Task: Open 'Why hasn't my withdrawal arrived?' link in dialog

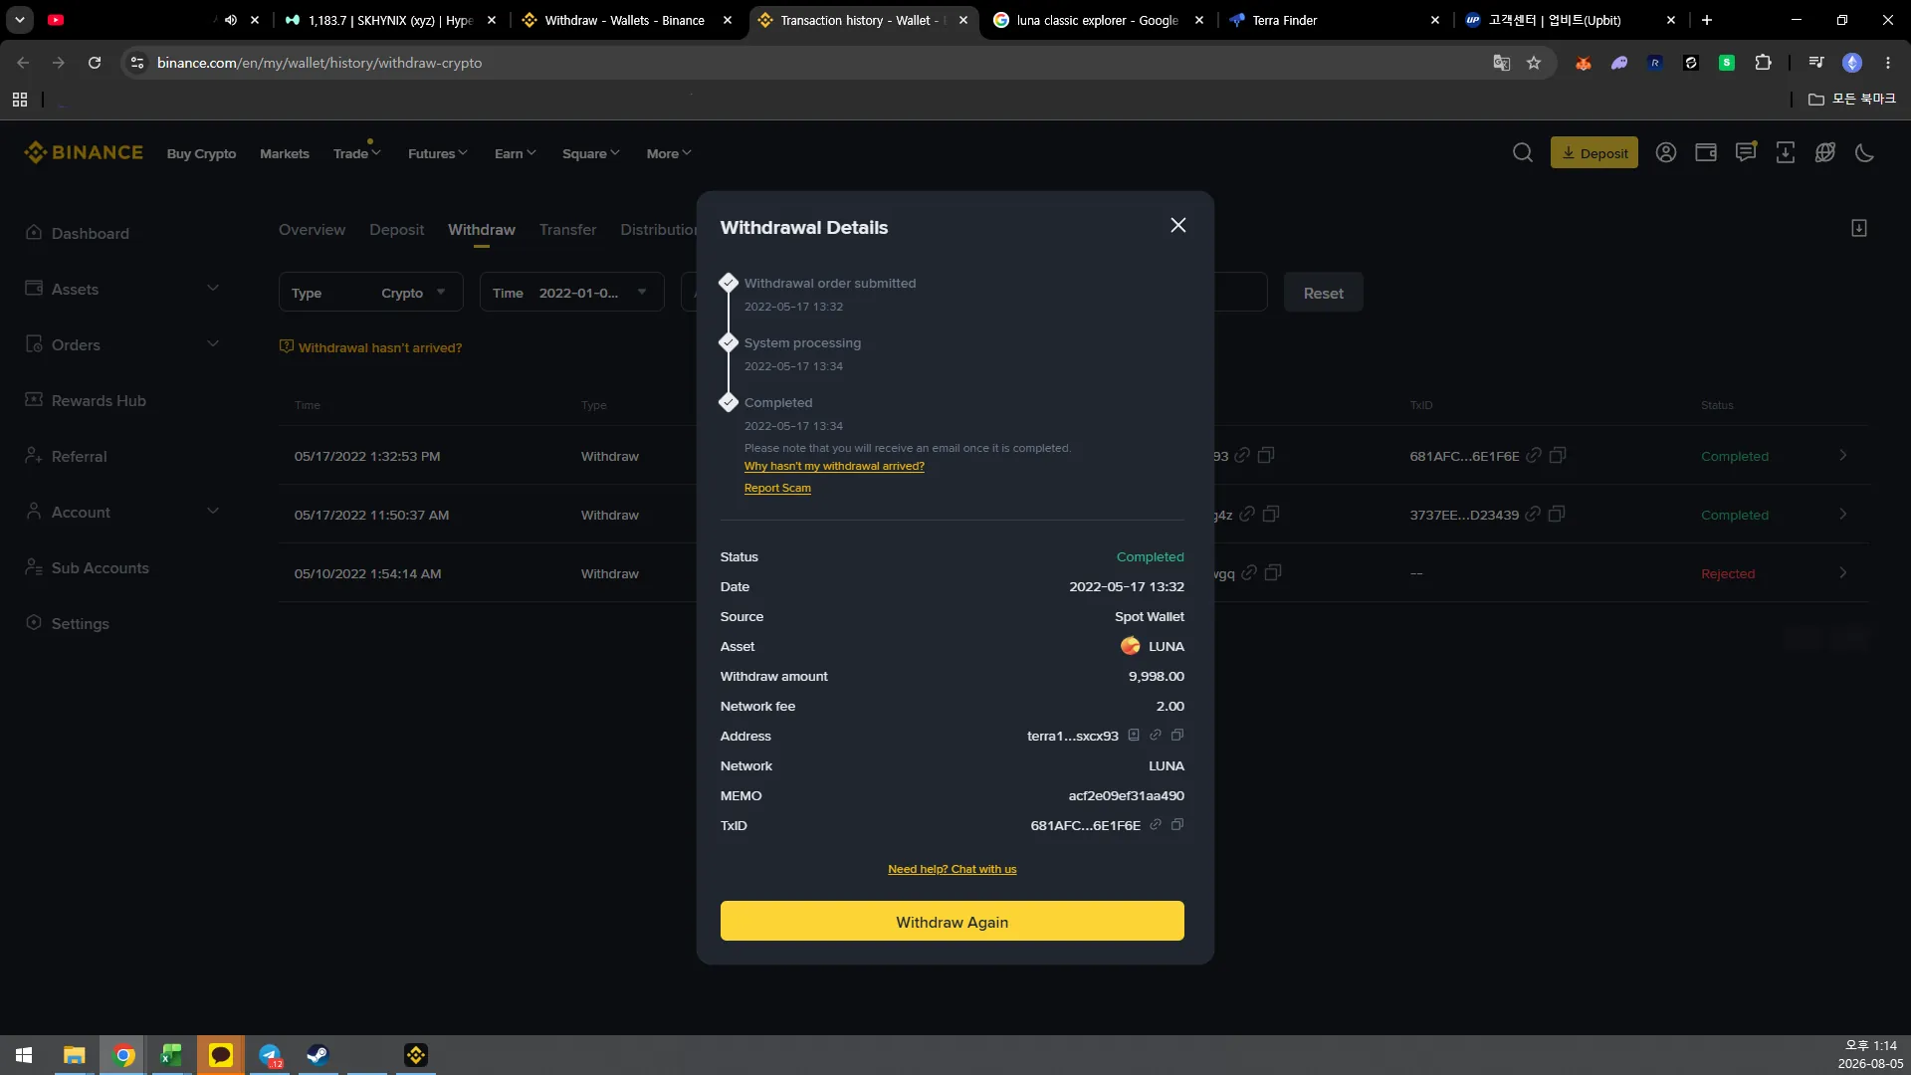Action: [834, 466]
